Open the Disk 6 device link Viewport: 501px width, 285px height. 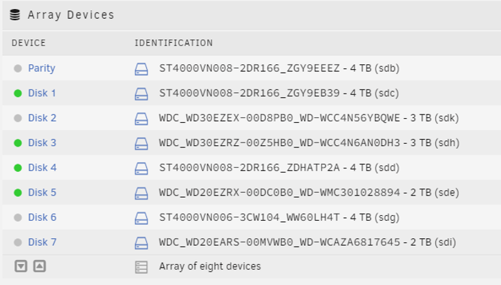tap(42, 217)
